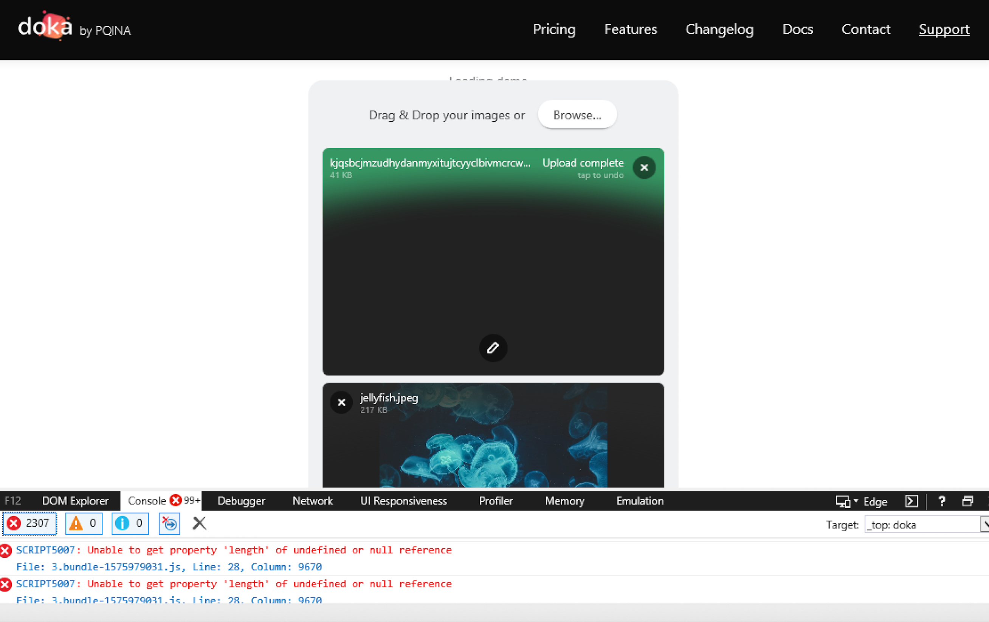
Task: Go to the Features page
Action: (631, 29)
